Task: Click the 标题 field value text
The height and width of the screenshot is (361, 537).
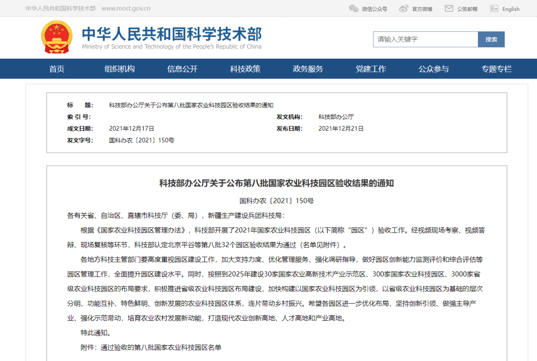Action: click(191, 105)
